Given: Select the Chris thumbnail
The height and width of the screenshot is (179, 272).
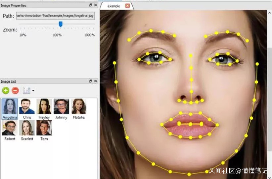Looking at the screenshot, I should tap(27, 109).
